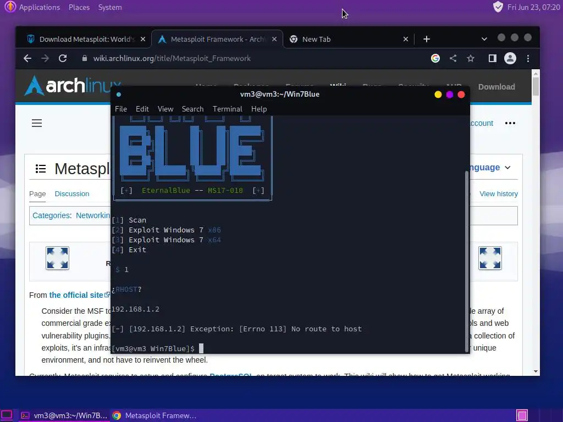The width and height of the screenshot is (563, 422).
Task: Click the '[vm3@vm3 Win7Blue]$' prompt
Action: pos(153,348)
